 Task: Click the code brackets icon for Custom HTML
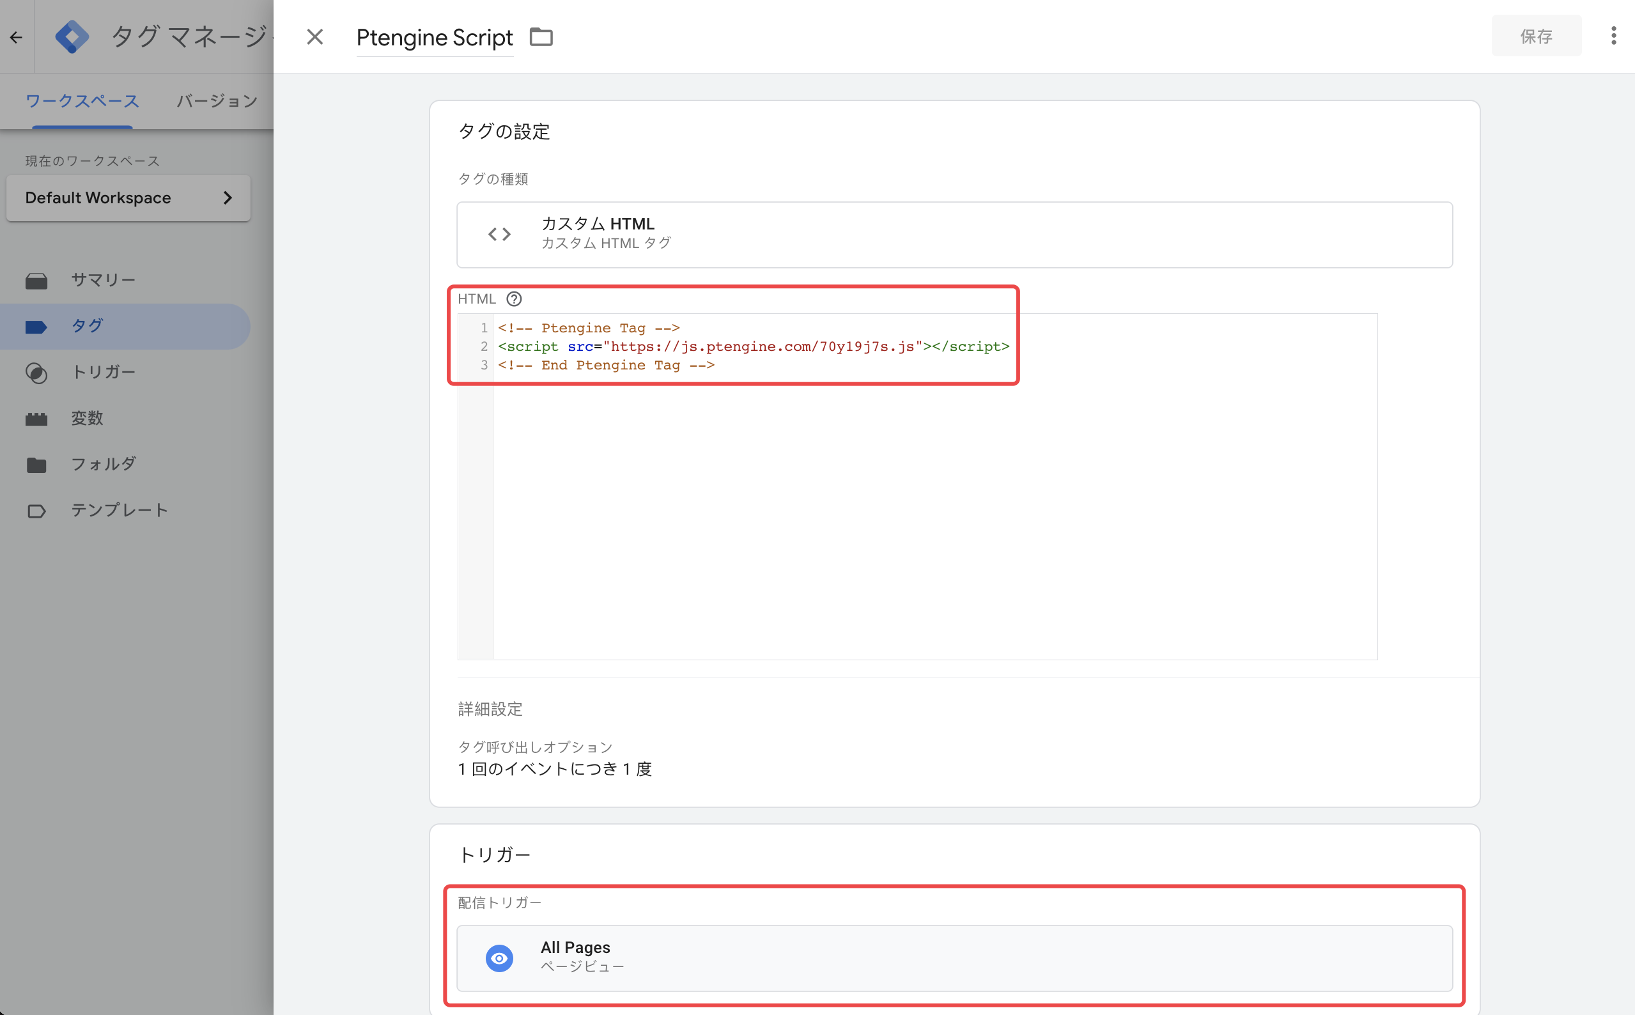pyautogui.click(x=499, y=235)
